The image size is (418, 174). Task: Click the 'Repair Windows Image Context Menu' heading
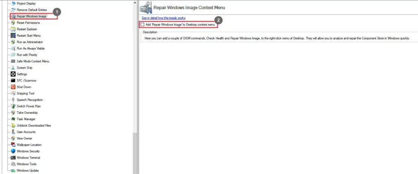(x=189, y=7)
